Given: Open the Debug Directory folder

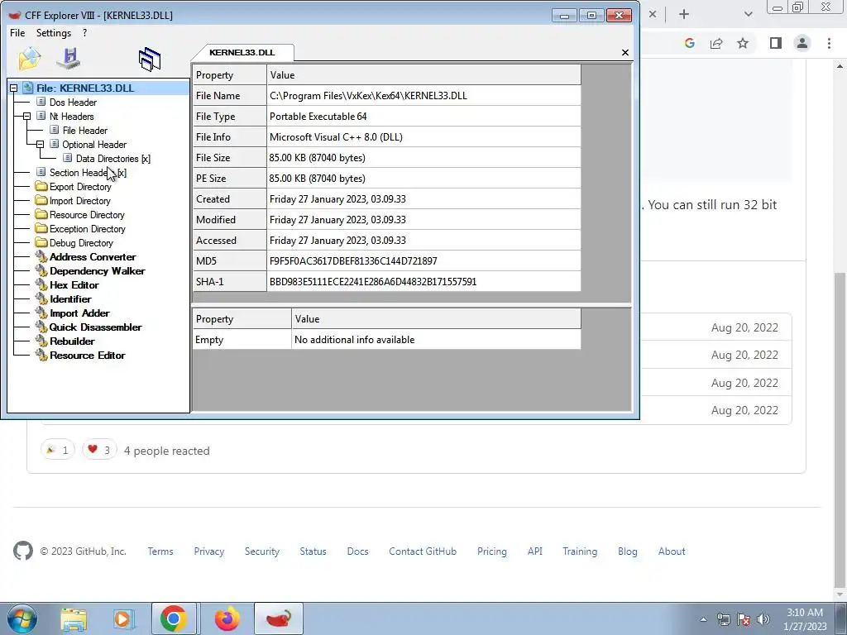Looking at the screenshot, I should (x=81, y=242).
